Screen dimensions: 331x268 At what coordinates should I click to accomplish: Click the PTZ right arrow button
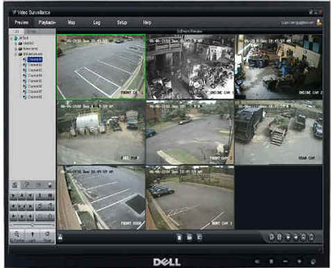30,206
